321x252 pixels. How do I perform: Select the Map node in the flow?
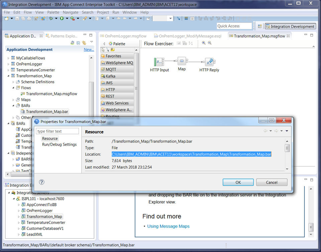click(x=182, y=61)
